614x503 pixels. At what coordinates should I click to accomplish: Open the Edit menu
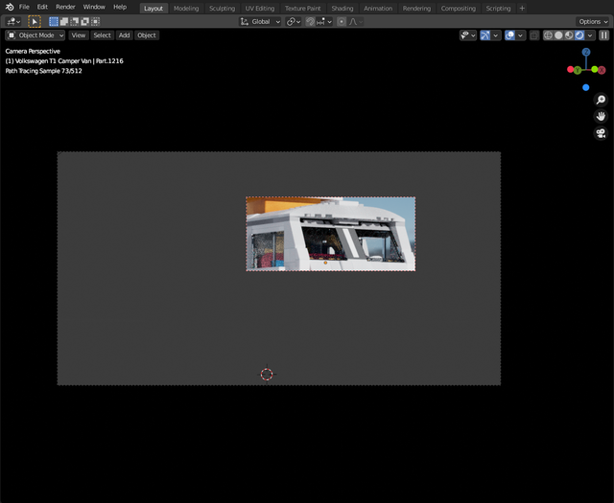42,7
